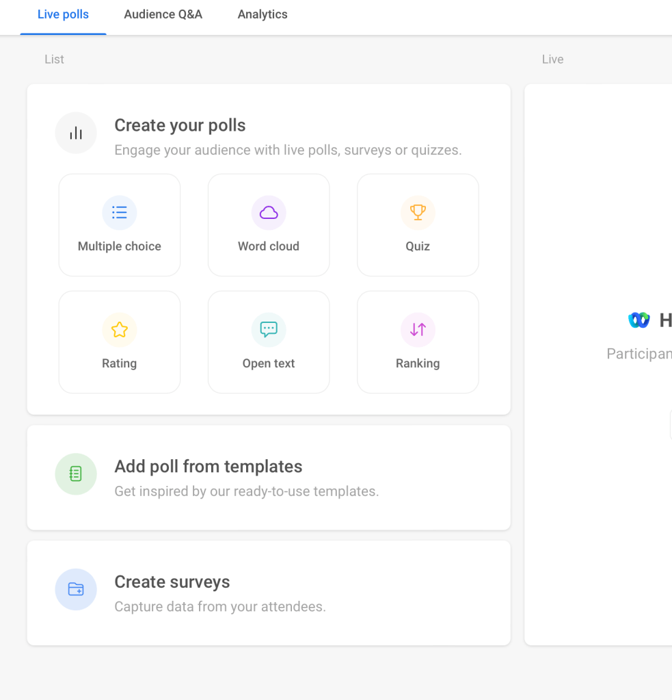Go to the Analytics tab
Viewport: 672px width, 700px height.
(x=263, y=14)
